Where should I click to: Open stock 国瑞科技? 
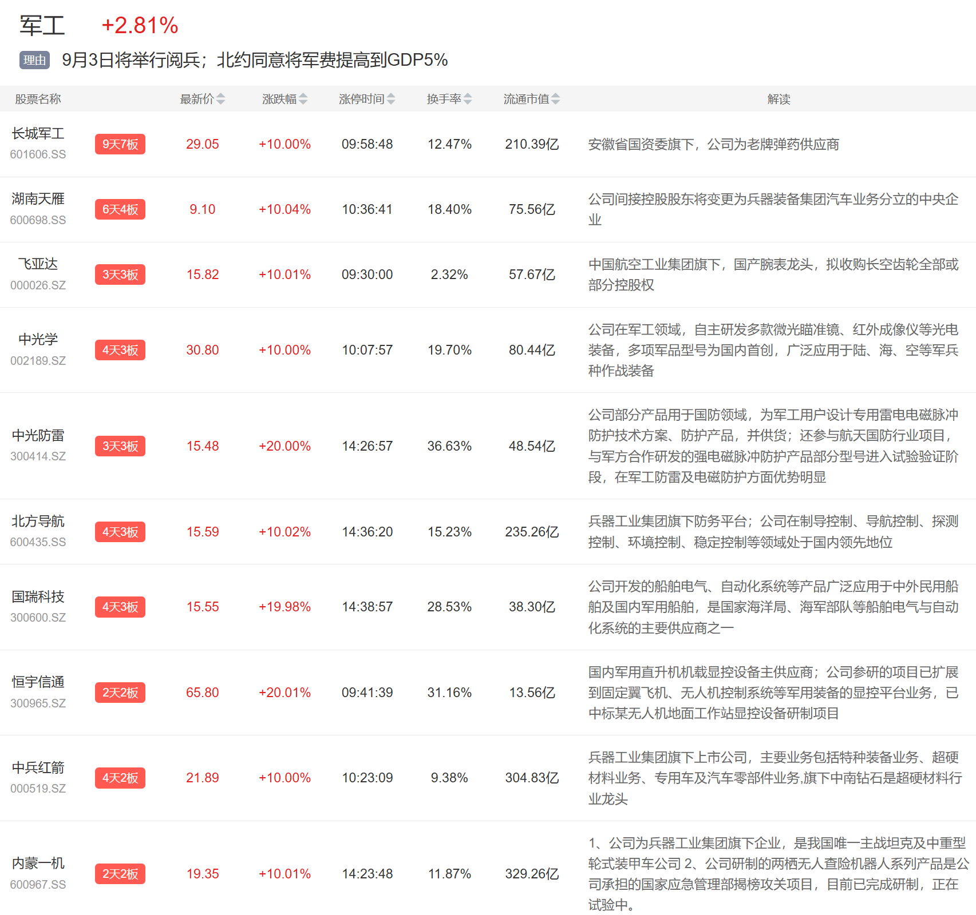click(x=38, y=597)
